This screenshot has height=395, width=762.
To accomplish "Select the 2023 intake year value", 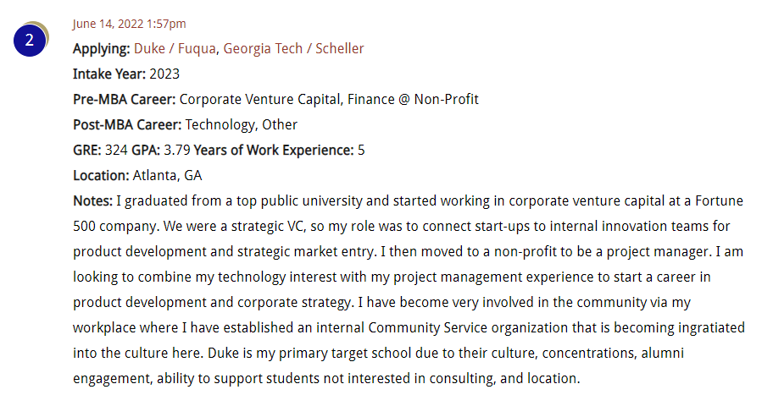I will tap(164, 74).
